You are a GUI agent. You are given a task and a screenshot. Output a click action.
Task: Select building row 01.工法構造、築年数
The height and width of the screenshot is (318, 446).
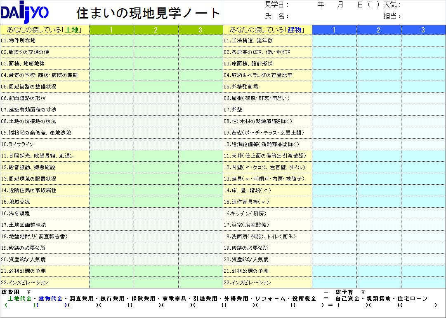(x=267, y=41)
